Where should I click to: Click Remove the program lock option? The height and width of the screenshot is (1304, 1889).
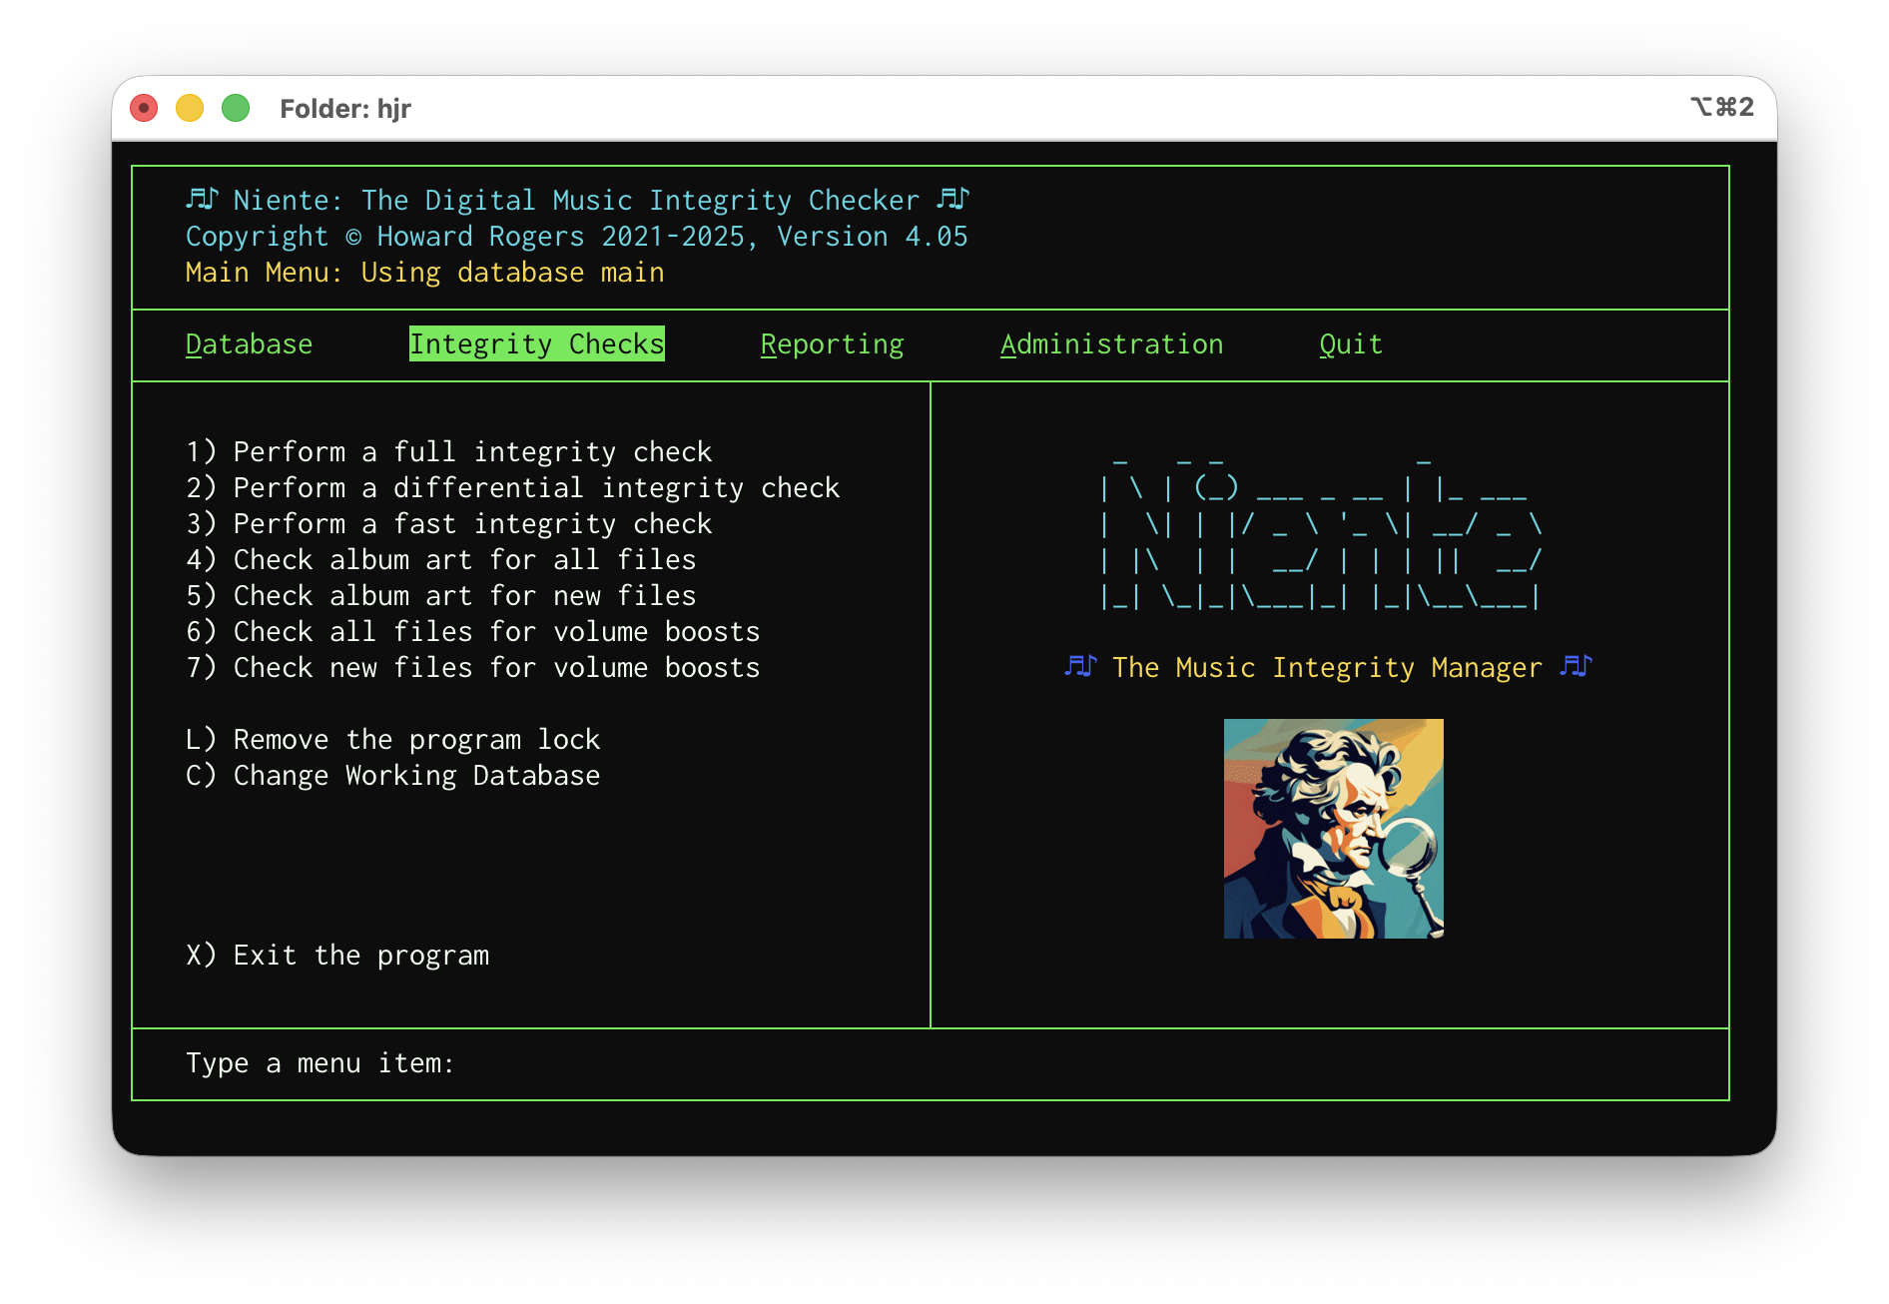pyautogui.click(x=392, y=740)
